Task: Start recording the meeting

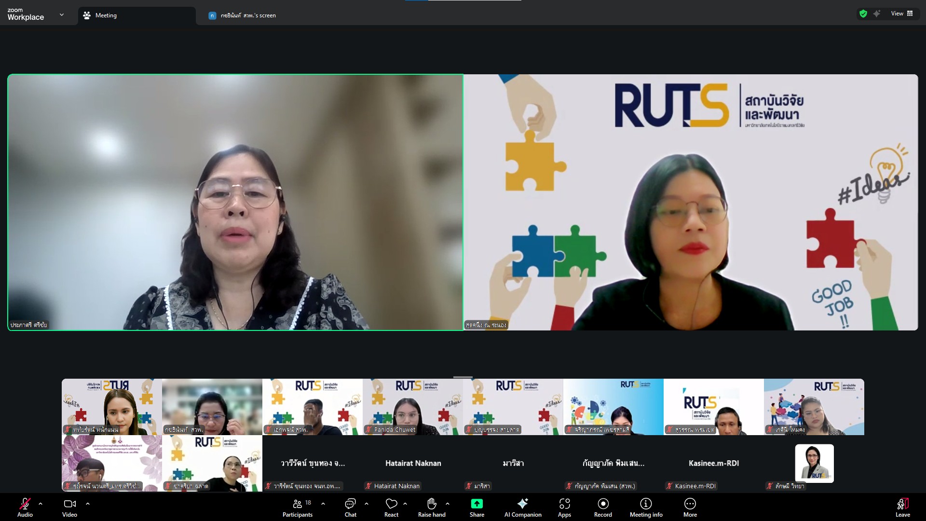Action: [x=603, y=507]
